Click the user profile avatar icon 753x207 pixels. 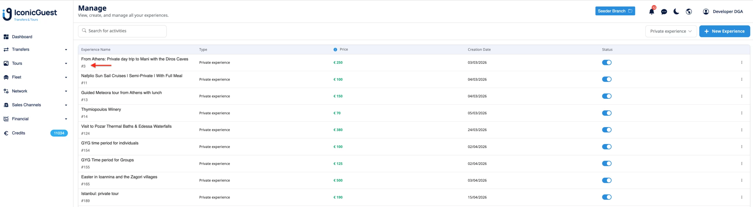pyautogui.click(x=706, y=11)
